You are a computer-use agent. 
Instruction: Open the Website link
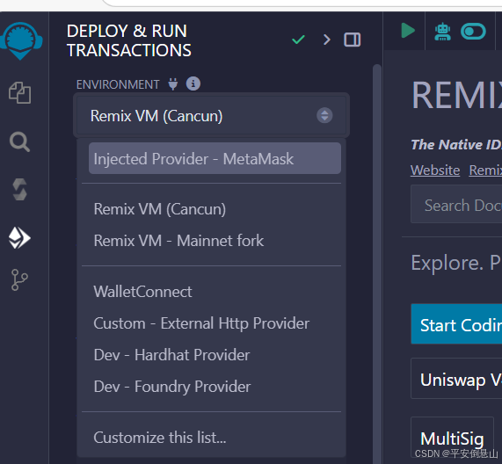[435, 170]
